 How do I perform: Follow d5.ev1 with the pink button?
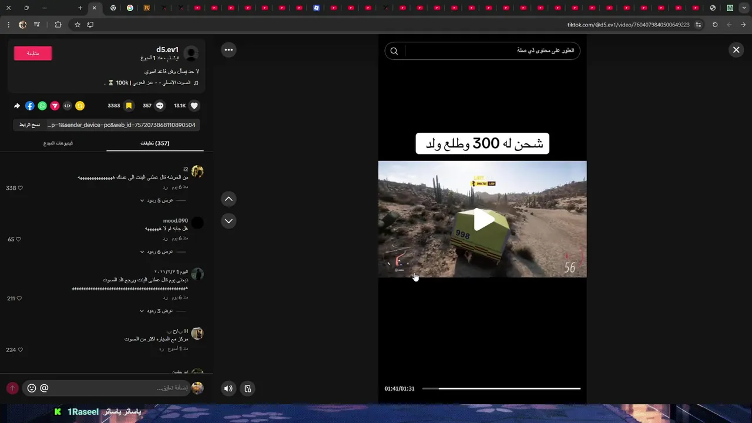pyautogui.click(x=33, y=53)
